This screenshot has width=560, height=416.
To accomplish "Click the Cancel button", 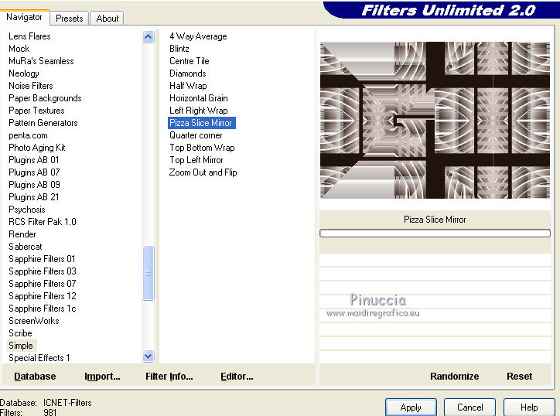I will click(470, 407).
